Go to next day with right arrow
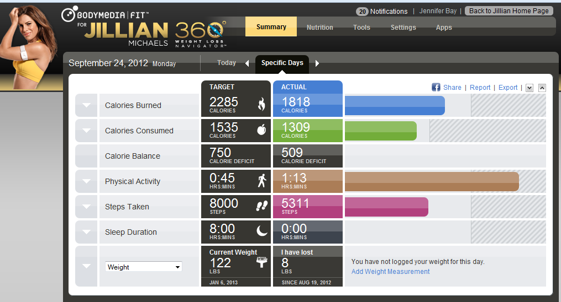 317,63
